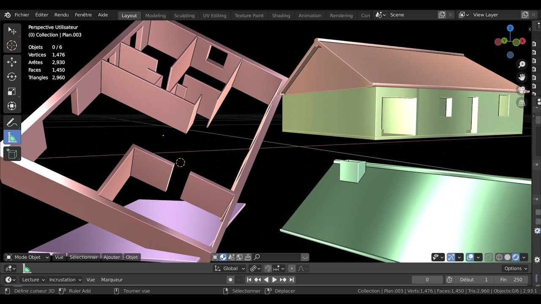
Task: Select the Annotate pencil tool
Action: point(12,123)
